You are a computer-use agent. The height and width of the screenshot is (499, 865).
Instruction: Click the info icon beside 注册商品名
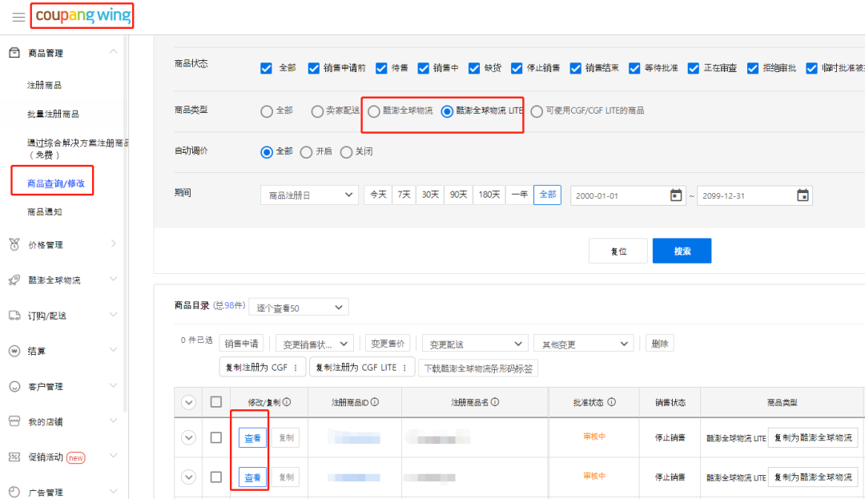pos(495,402)
